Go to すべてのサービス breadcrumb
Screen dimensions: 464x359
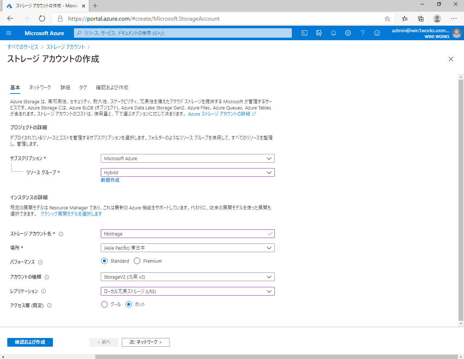tap(23, 47)
